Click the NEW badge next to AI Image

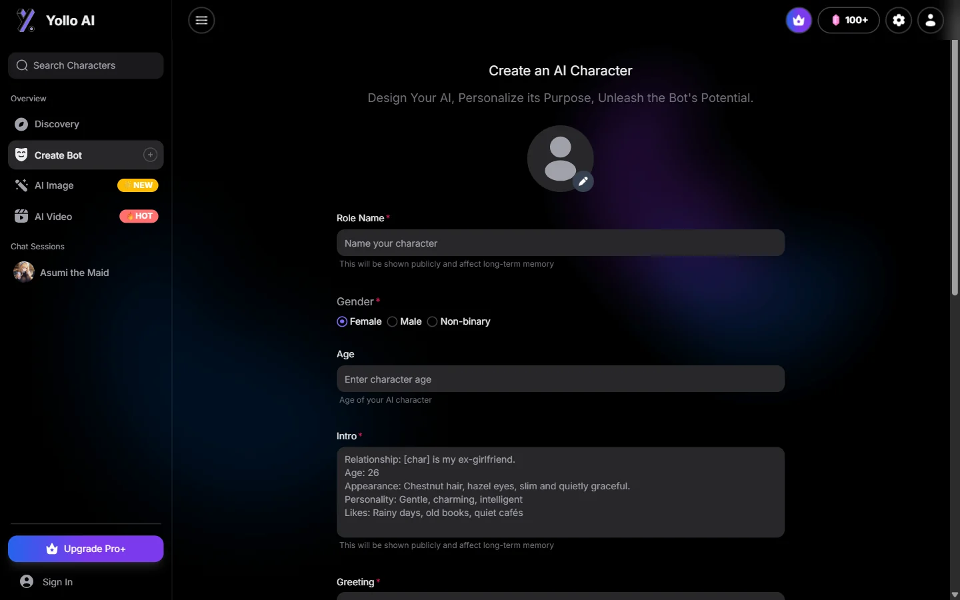tap(138, 185)
